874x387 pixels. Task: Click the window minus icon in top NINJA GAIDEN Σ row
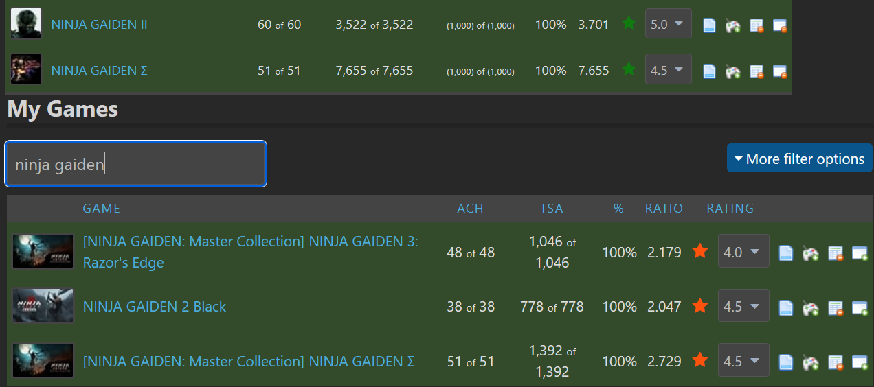click(780, 71)
